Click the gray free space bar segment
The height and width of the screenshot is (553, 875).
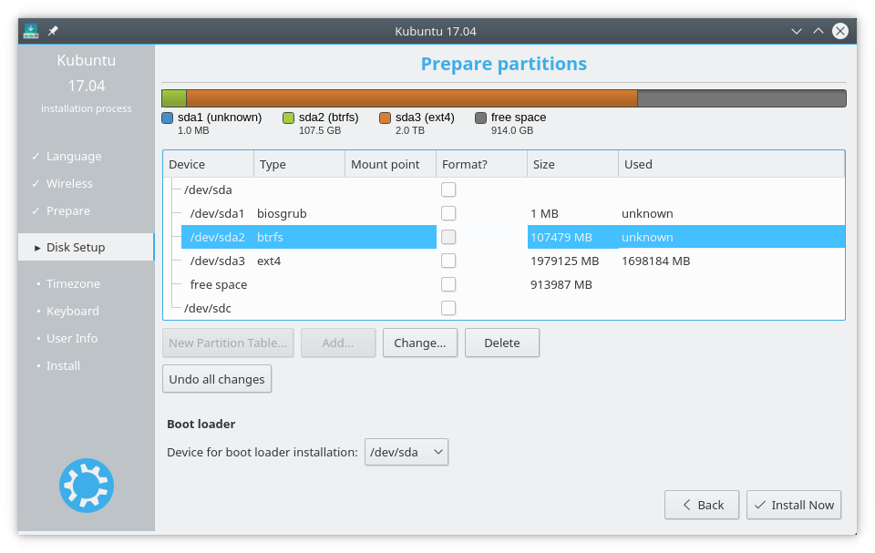[742, 98]
